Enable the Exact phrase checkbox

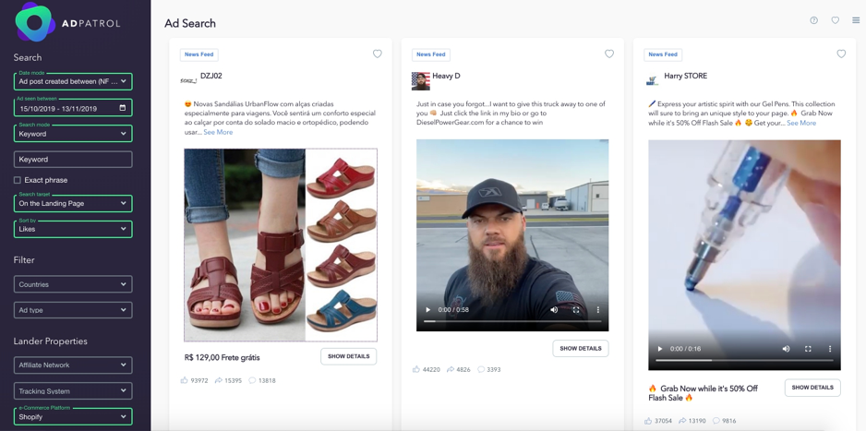(18, 180)
